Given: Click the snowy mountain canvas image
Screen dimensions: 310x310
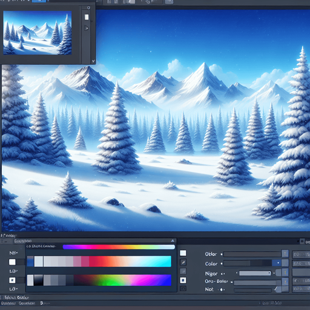Looking at the screenshot, I should pos(156,120).
